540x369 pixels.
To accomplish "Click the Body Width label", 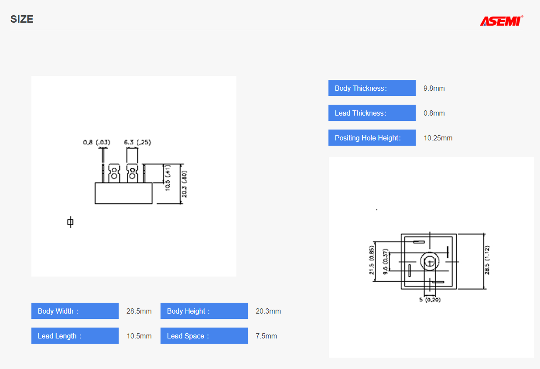I will tap(75, 311).
